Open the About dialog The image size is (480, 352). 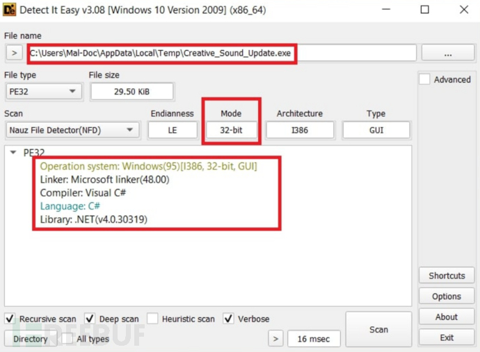(447, 317)
